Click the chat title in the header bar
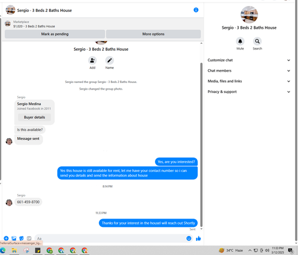Viewport: 298px width, 255px height. coord(44,10)
